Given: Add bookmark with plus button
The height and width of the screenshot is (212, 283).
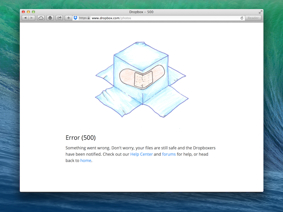Looking at the screenshot, I should coord(68,18).
